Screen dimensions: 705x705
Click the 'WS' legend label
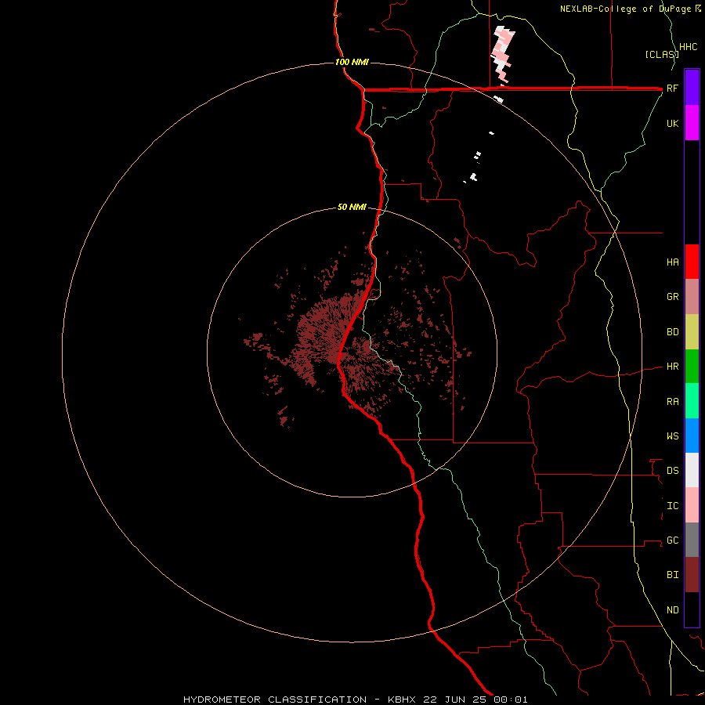pyautogui.click(x=672, y=436)
